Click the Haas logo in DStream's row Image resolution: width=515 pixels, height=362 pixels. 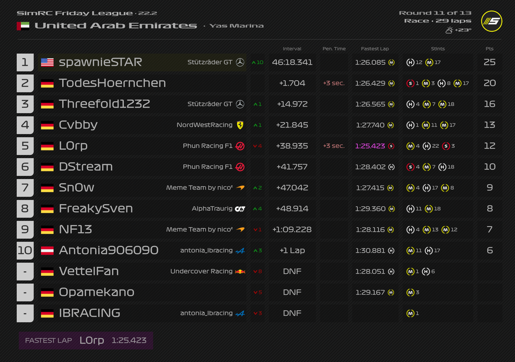[x=240, y=167]
